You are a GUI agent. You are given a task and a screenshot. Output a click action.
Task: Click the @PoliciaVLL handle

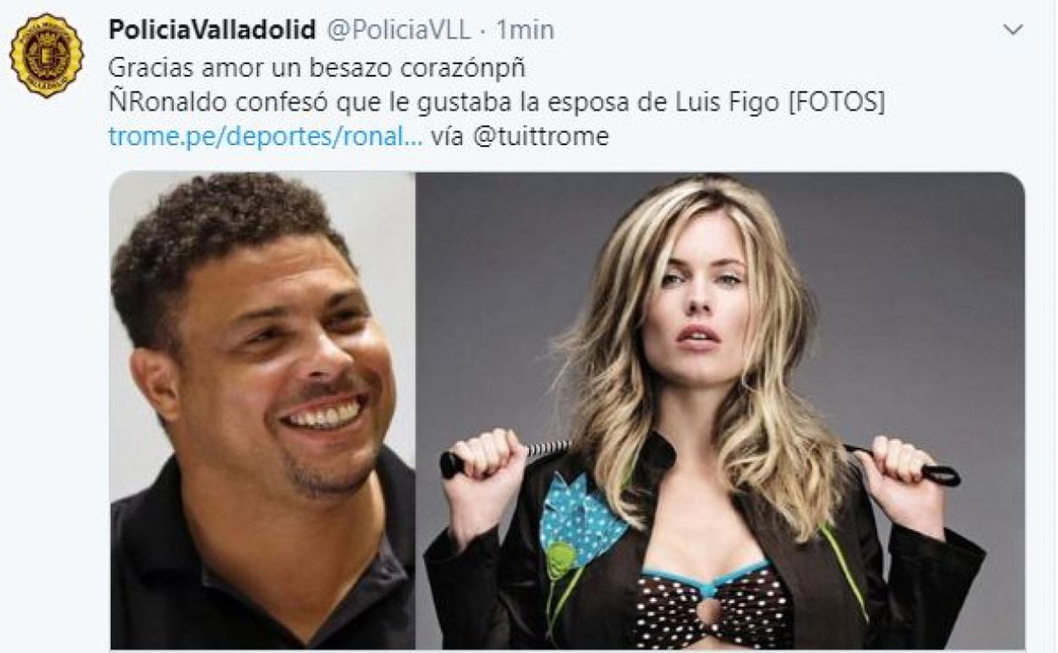(398, 31)
